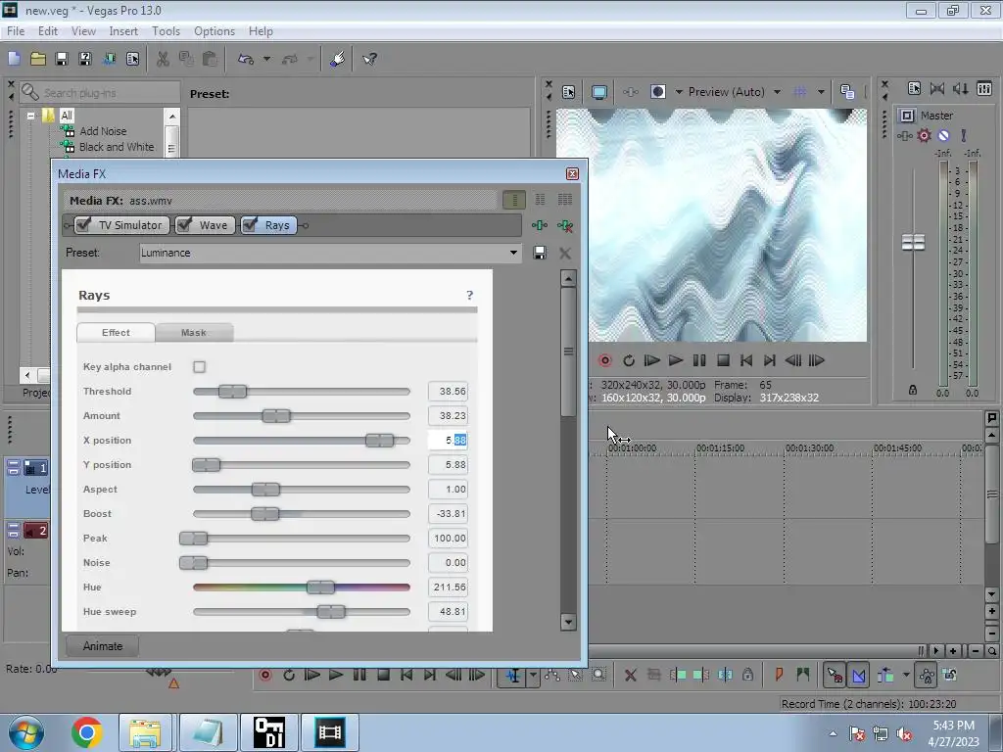Open the Insert menu
1003x752 pixels.
pyautogui.click(x=123, y=31)
